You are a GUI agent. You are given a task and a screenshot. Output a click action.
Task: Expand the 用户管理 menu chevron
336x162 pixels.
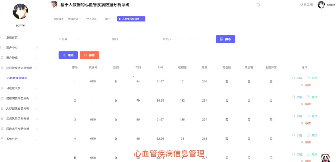pos(36,58)
